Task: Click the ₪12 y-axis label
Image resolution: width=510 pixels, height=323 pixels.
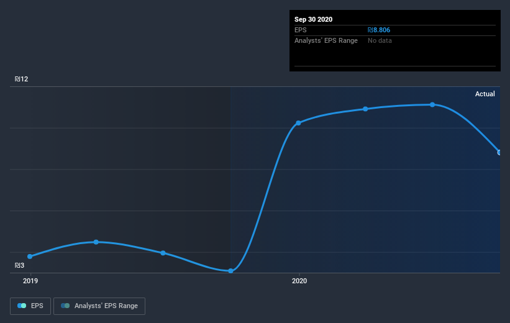Action: 22,79
